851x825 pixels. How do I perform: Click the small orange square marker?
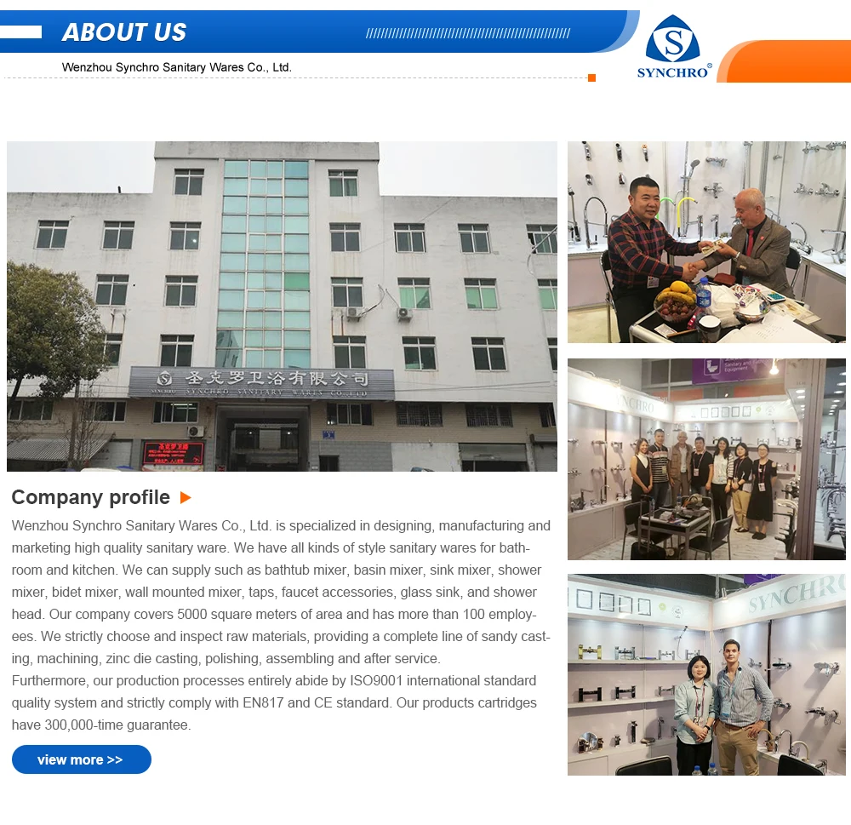pyautogui.click(x=591, y=78)
